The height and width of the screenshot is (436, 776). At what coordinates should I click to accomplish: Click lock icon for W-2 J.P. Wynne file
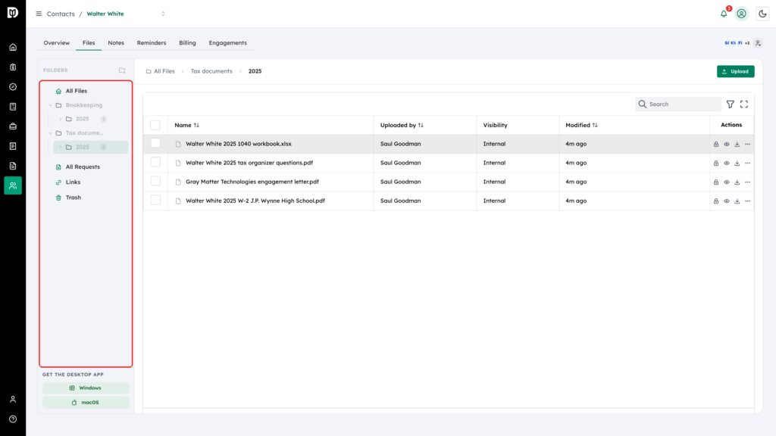[x=716, y=201]
